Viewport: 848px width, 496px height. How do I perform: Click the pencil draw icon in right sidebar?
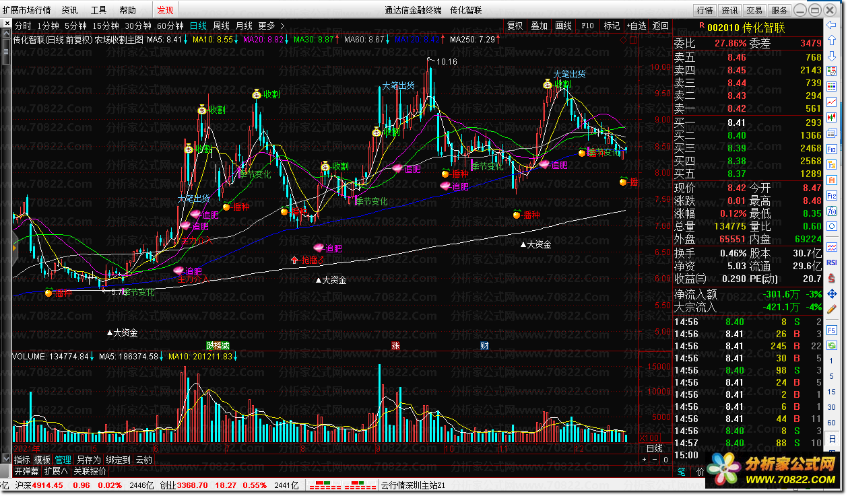pos(832,309)
